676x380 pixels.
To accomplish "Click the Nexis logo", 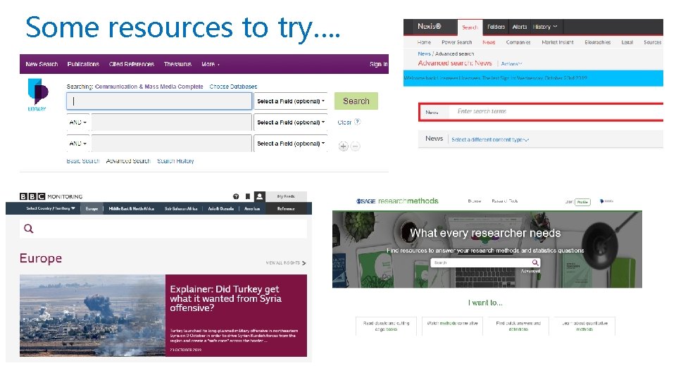I will 429,27.
